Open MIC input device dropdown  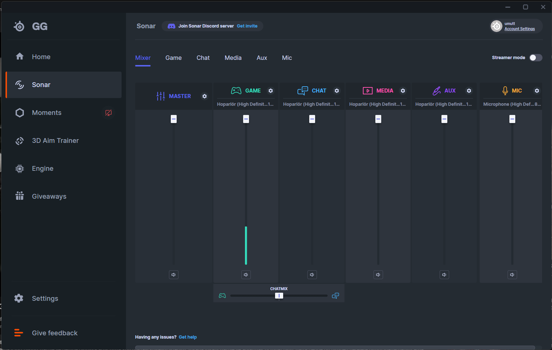512,104
